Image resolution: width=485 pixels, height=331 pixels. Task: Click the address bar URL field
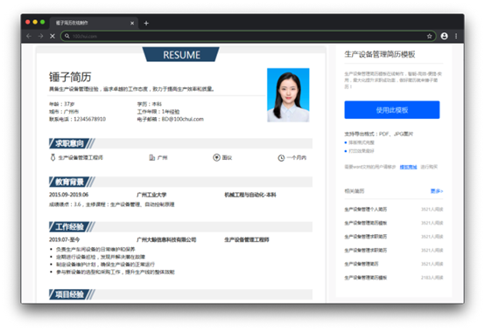[249, 36]
